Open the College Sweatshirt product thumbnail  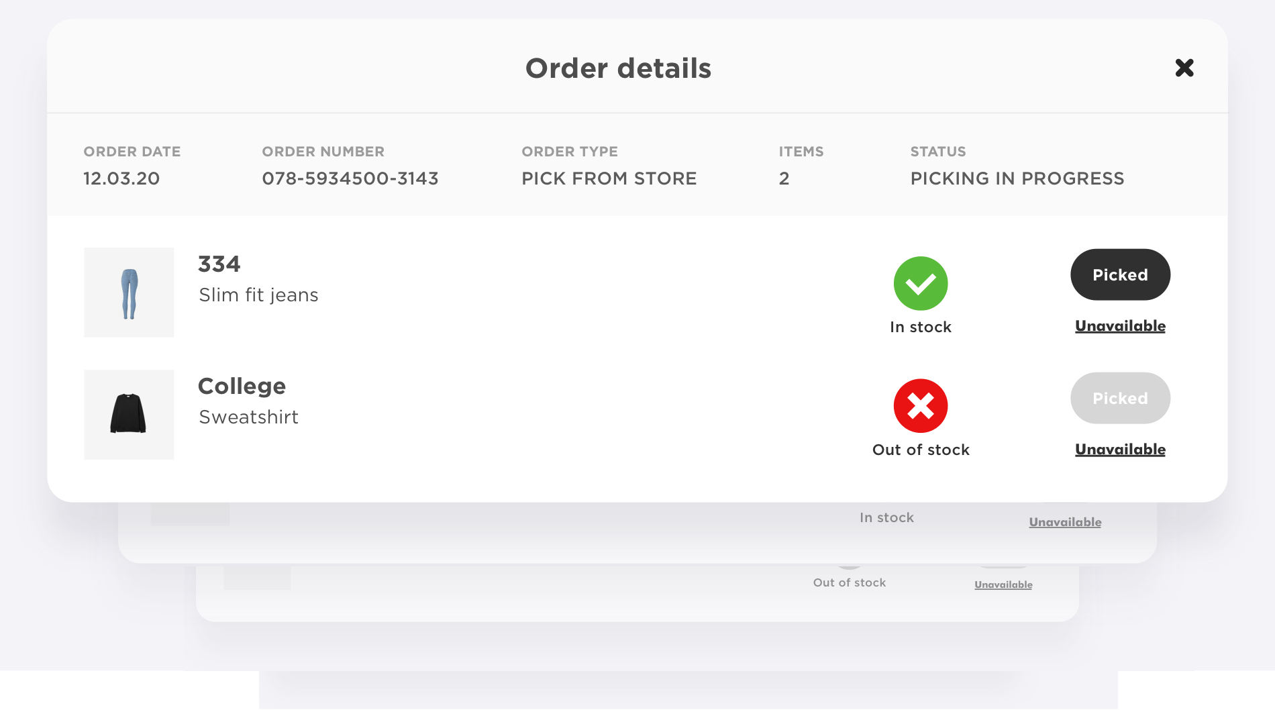click(129, 415)
